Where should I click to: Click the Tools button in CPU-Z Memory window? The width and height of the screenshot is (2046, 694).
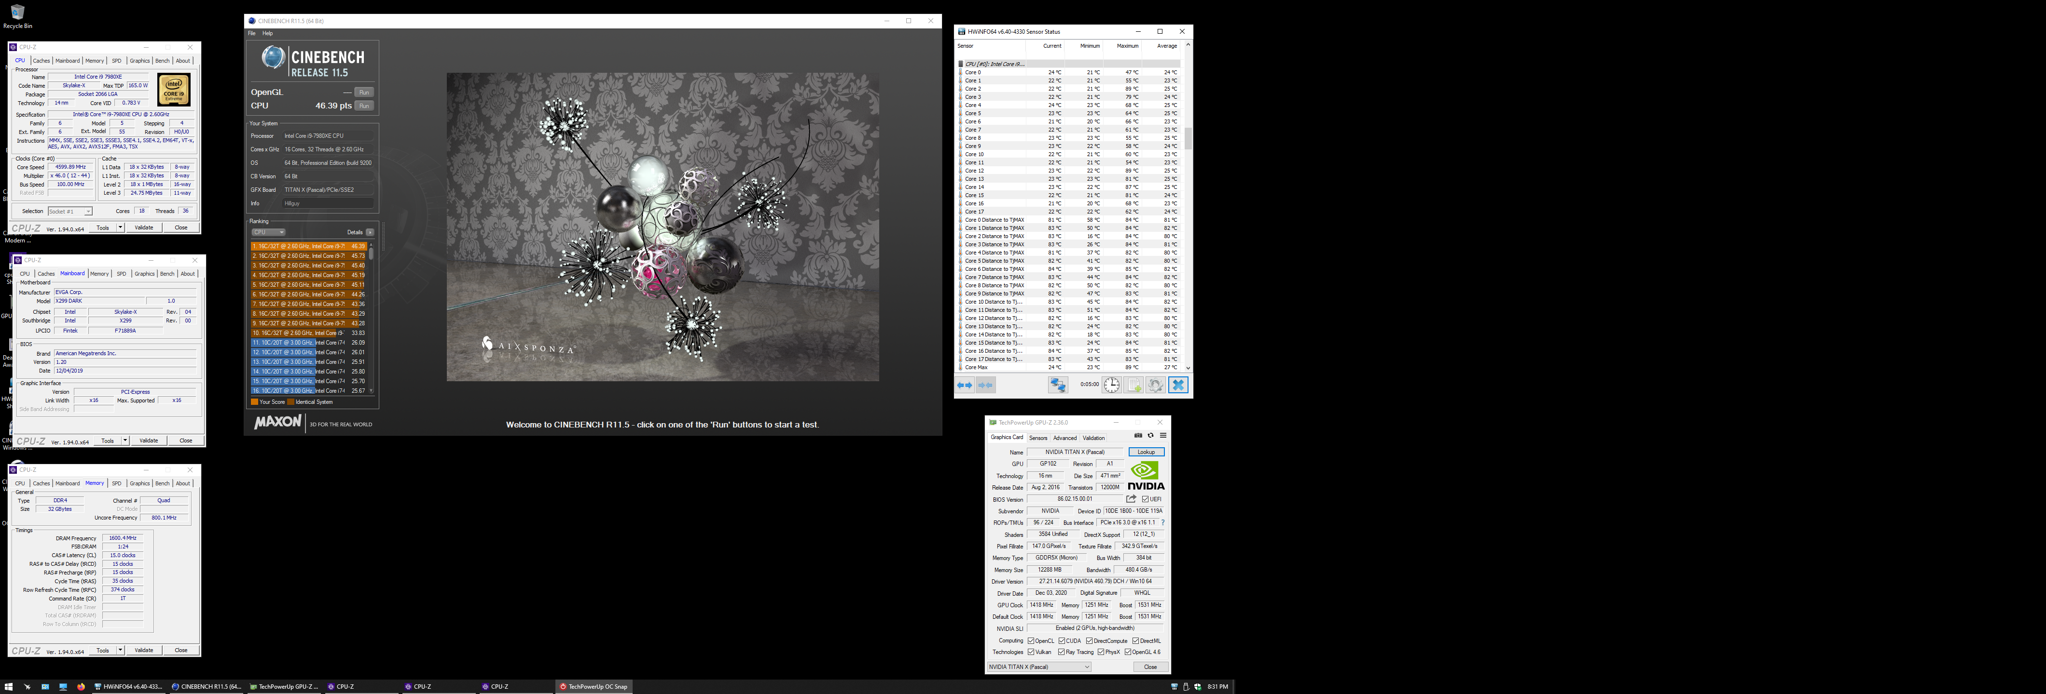[x=102, y=650]
